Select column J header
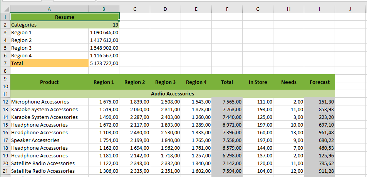Viewport: 367px width, 177px height. click(350, 9)
